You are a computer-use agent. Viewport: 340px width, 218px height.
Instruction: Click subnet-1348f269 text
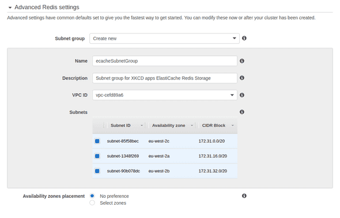123,156
